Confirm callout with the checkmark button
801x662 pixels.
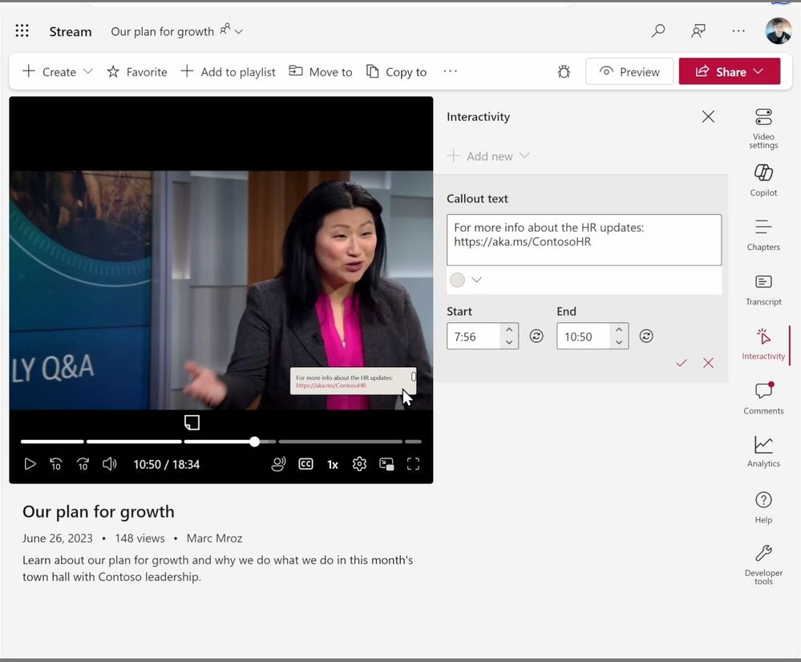click(682, 363)
